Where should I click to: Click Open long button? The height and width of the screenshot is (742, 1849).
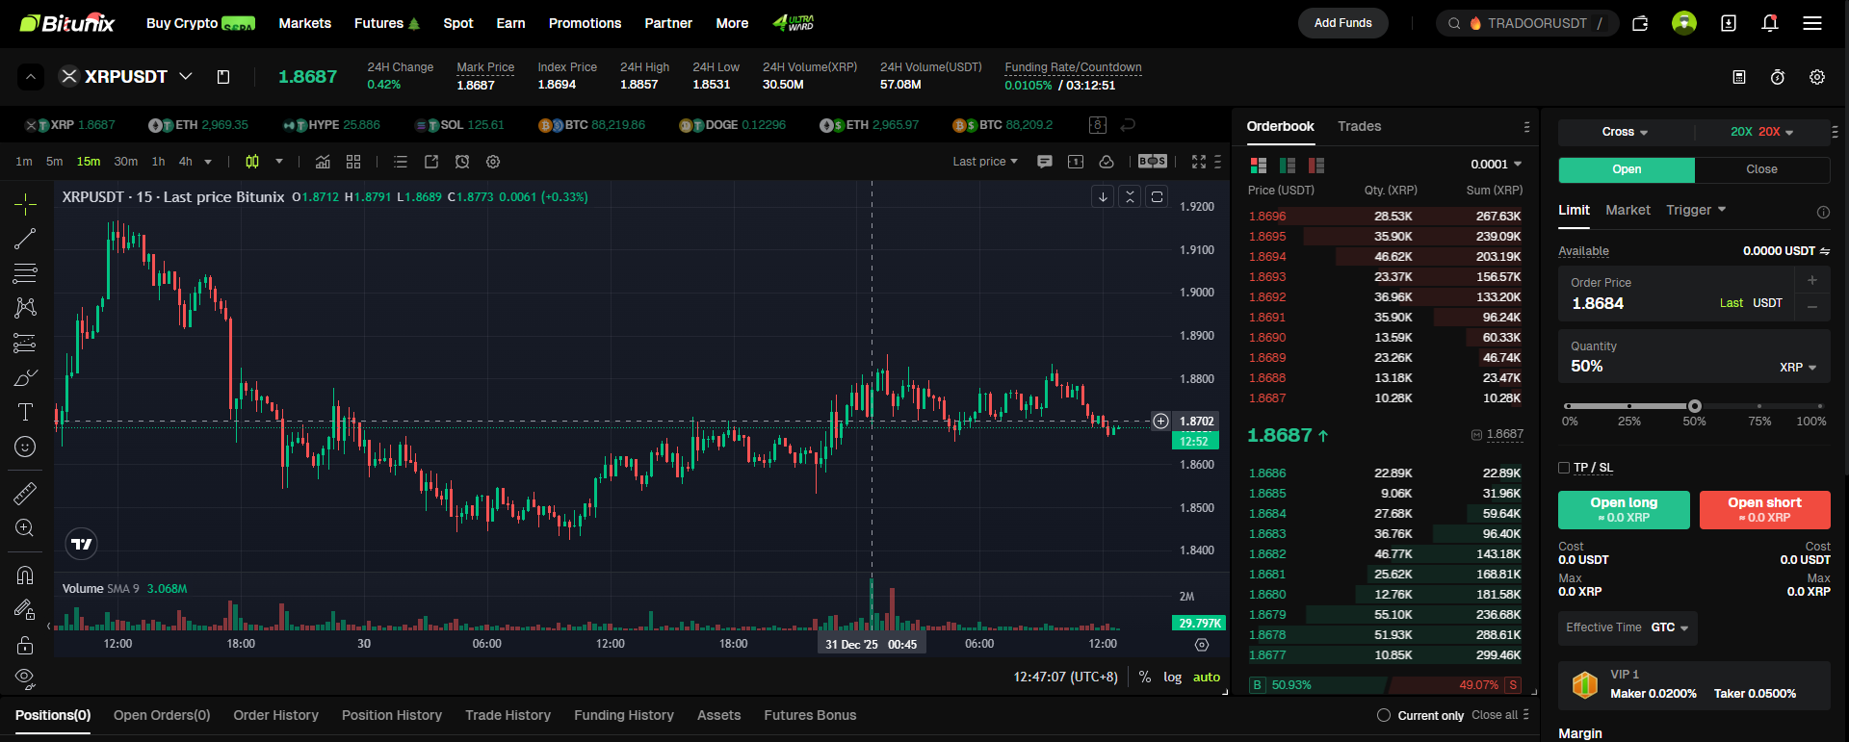point(1624,510)
